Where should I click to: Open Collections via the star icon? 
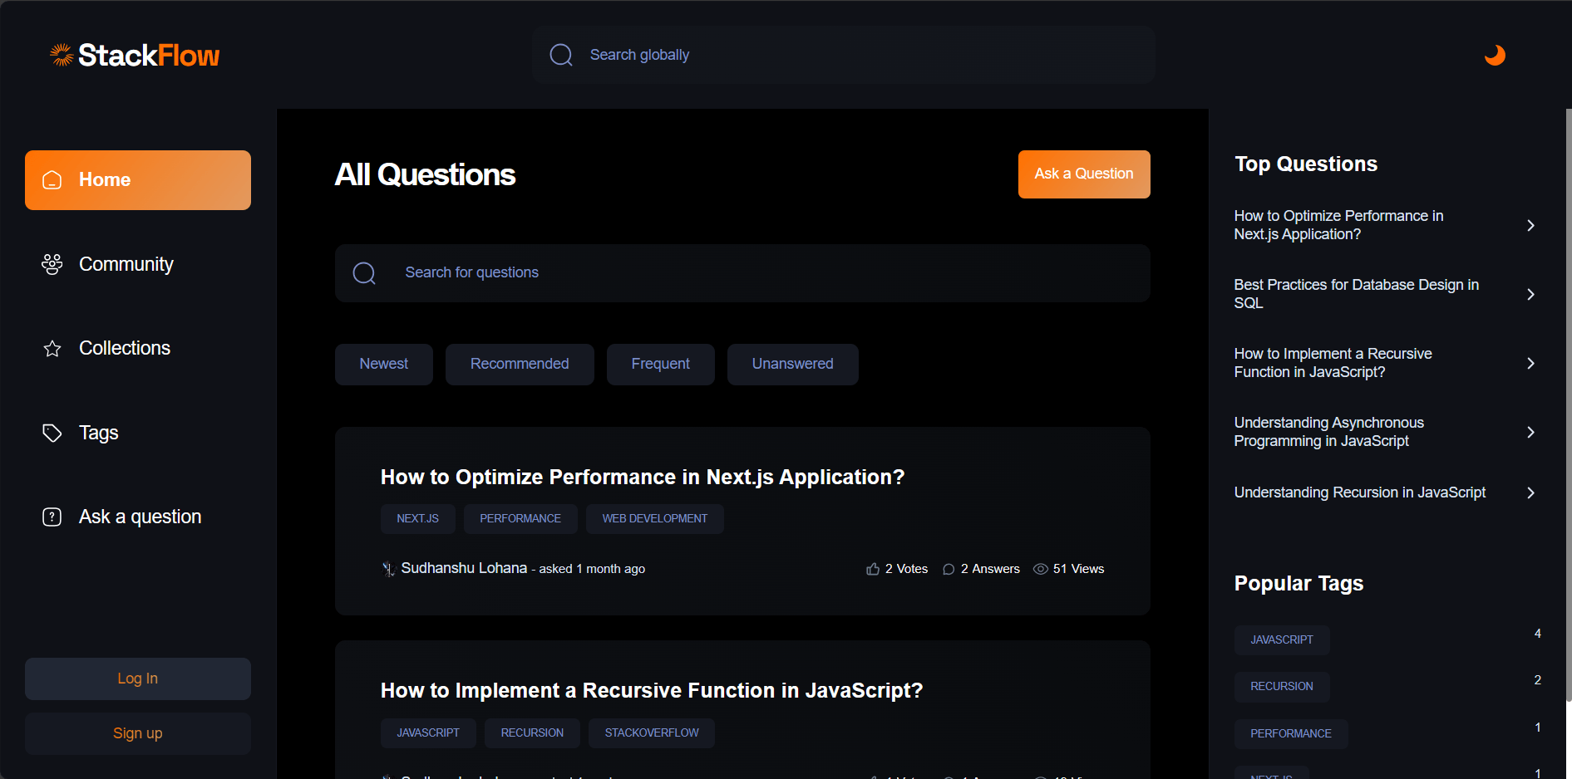[52, 348]
